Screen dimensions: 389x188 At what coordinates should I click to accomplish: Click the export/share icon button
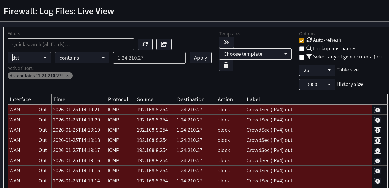[x=164, y=44]
